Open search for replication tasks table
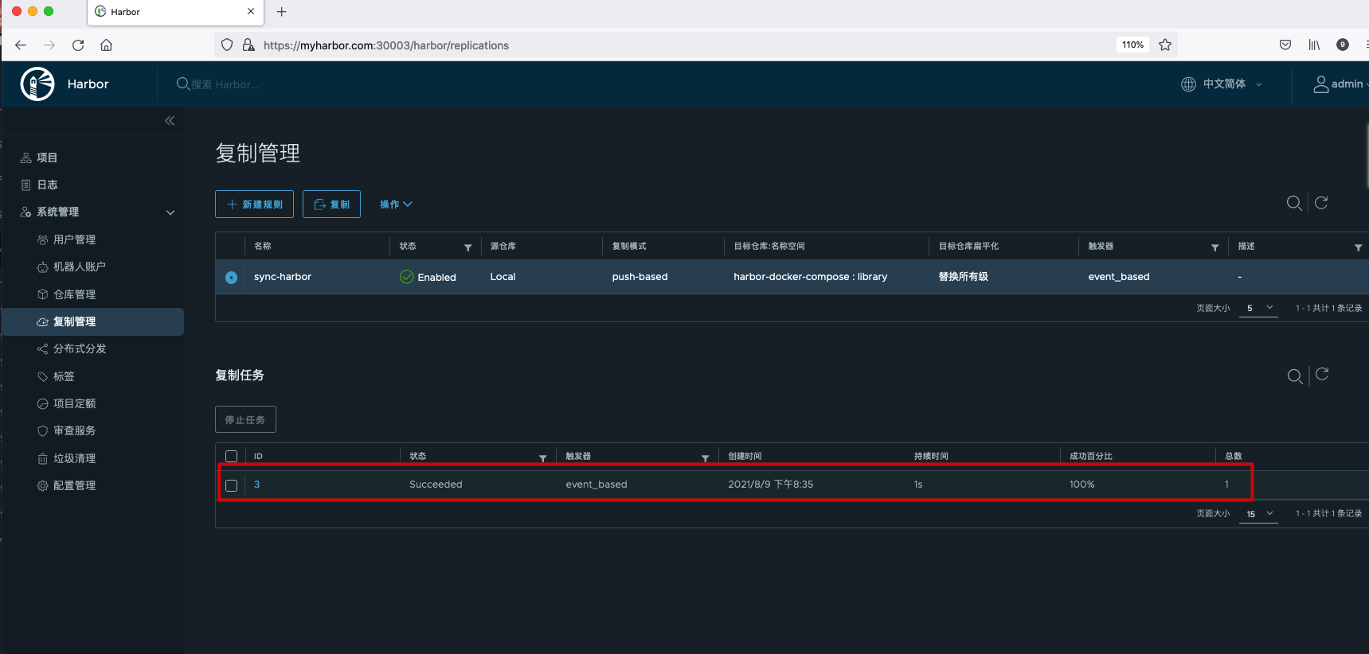The height and width of the screenshot is (654, 1369). (1296, 376)
